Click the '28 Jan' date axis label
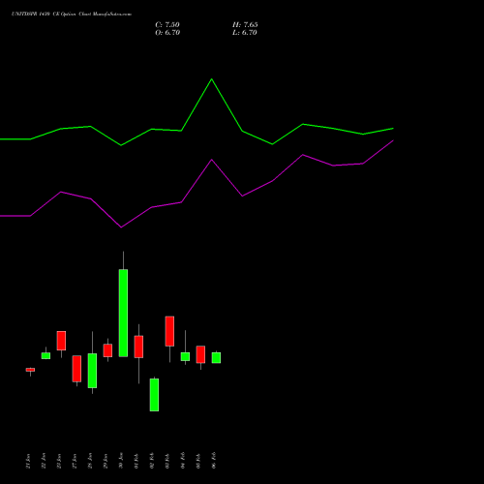 pyautogui.click(x=90, y=461)
